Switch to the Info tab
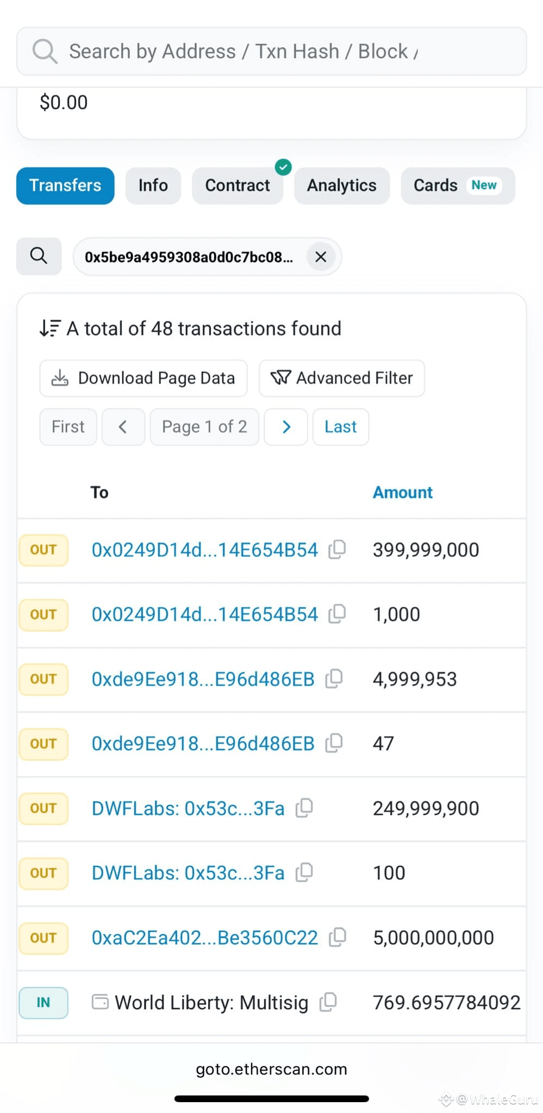The height and width of the screenshot is (1113, 543). (x=153, y=186)
